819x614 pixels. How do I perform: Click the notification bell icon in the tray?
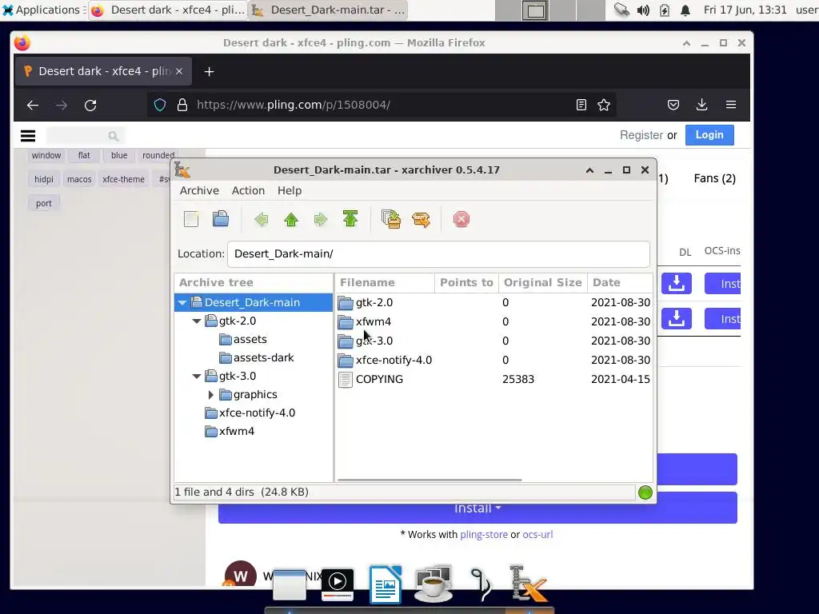[x=685, y=10]
